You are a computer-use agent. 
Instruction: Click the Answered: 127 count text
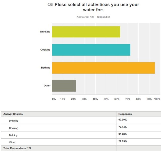point(86,17)
